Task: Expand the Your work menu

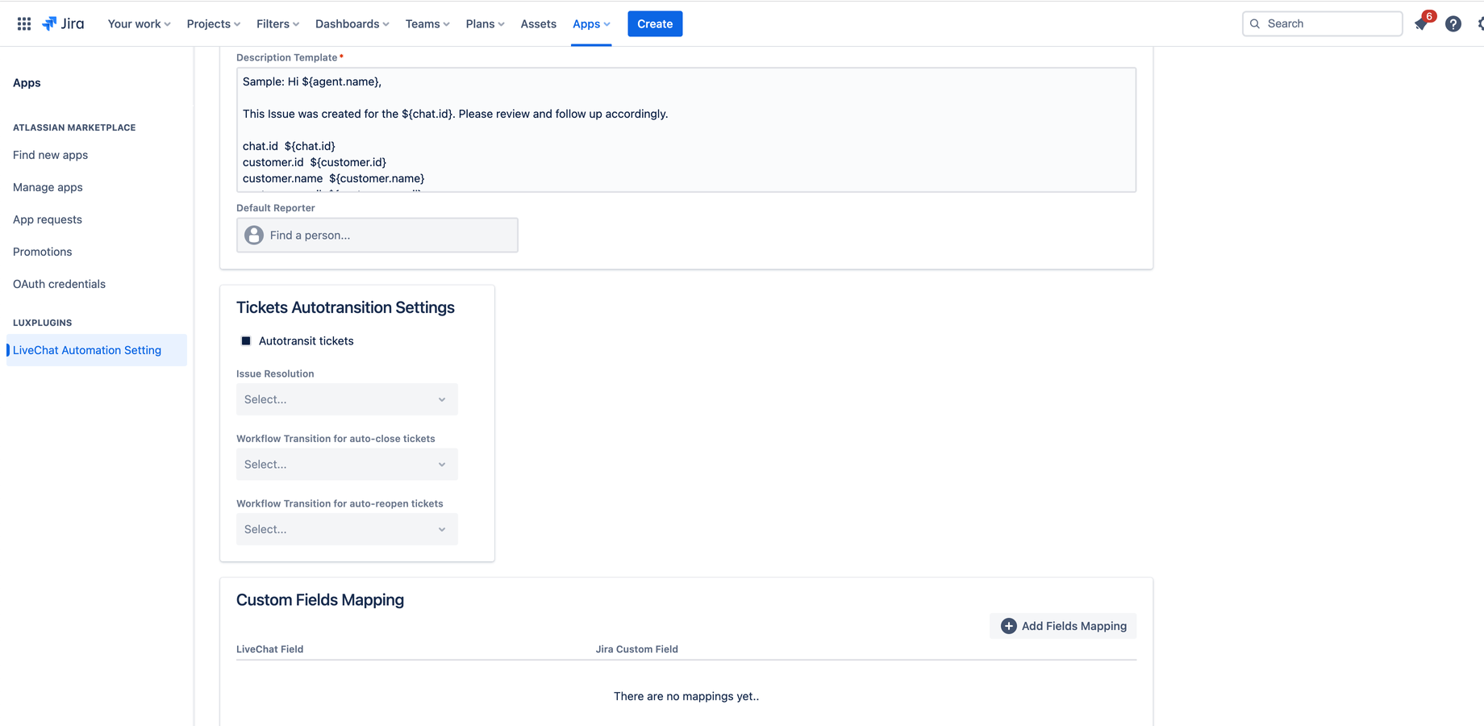Action: coord(139,24)
